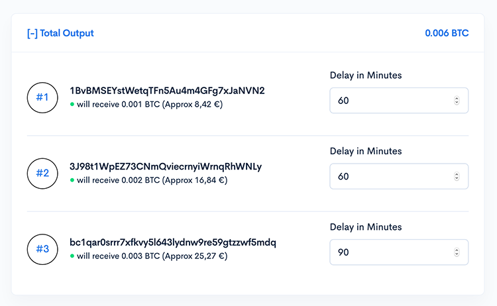Image resolution: width=497 pixels, height=306 pixels.
Task: Select the #3 output badge
Action: tap(42, 249)
